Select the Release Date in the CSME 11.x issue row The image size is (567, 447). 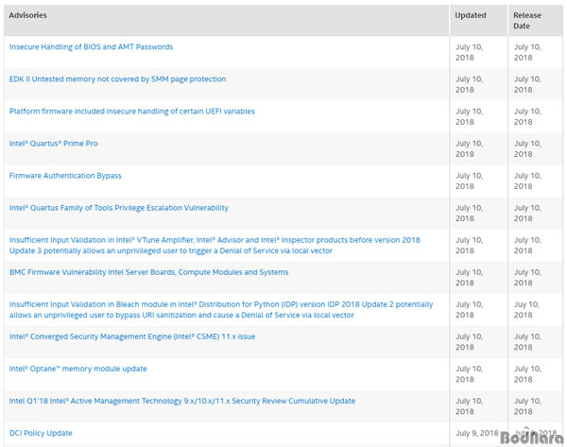click(x=528, y=342)
